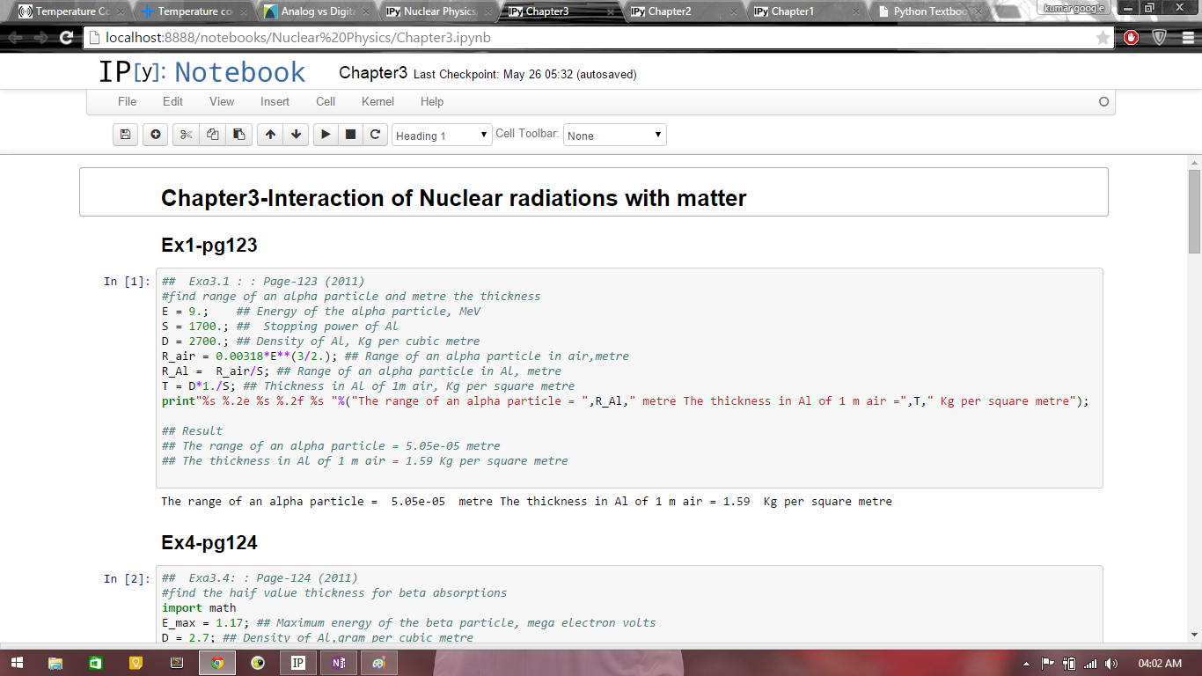
Task: Open the Insert menu
Action: tap(275, 101)
